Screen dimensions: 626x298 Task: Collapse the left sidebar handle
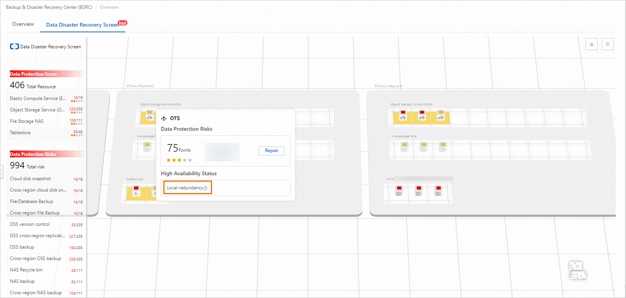pyautogui.click(x=1, y=171)
